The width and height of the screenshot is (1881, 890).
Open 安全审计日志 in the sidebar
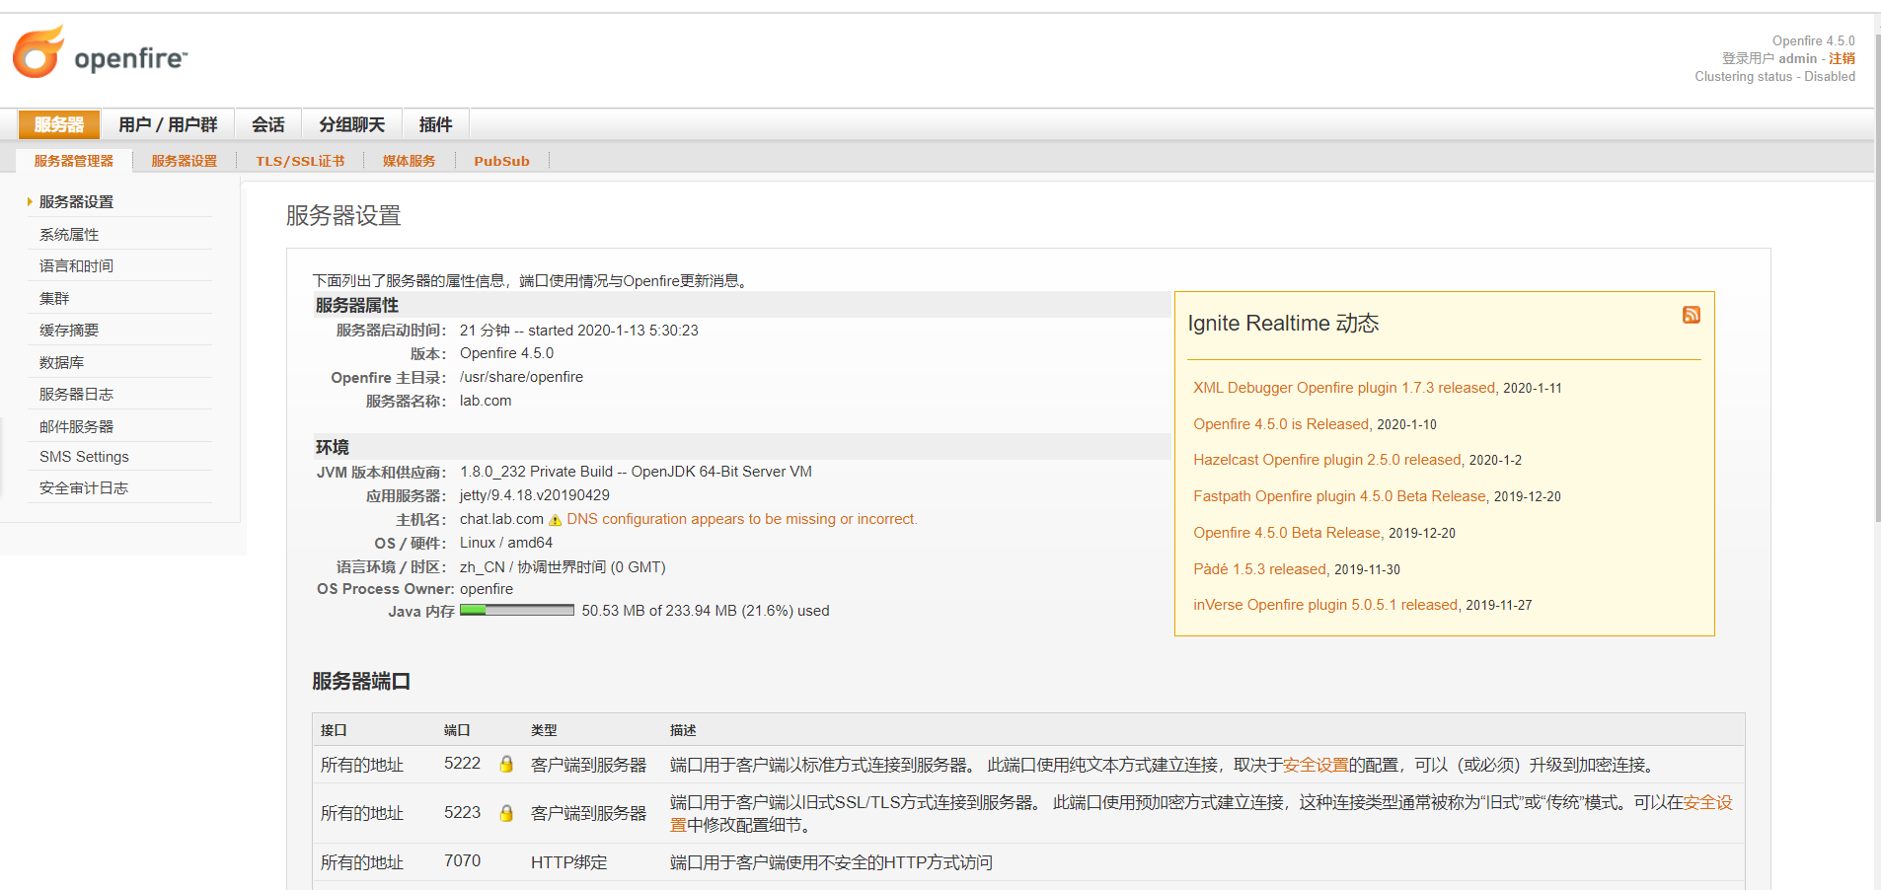point(84,487)
